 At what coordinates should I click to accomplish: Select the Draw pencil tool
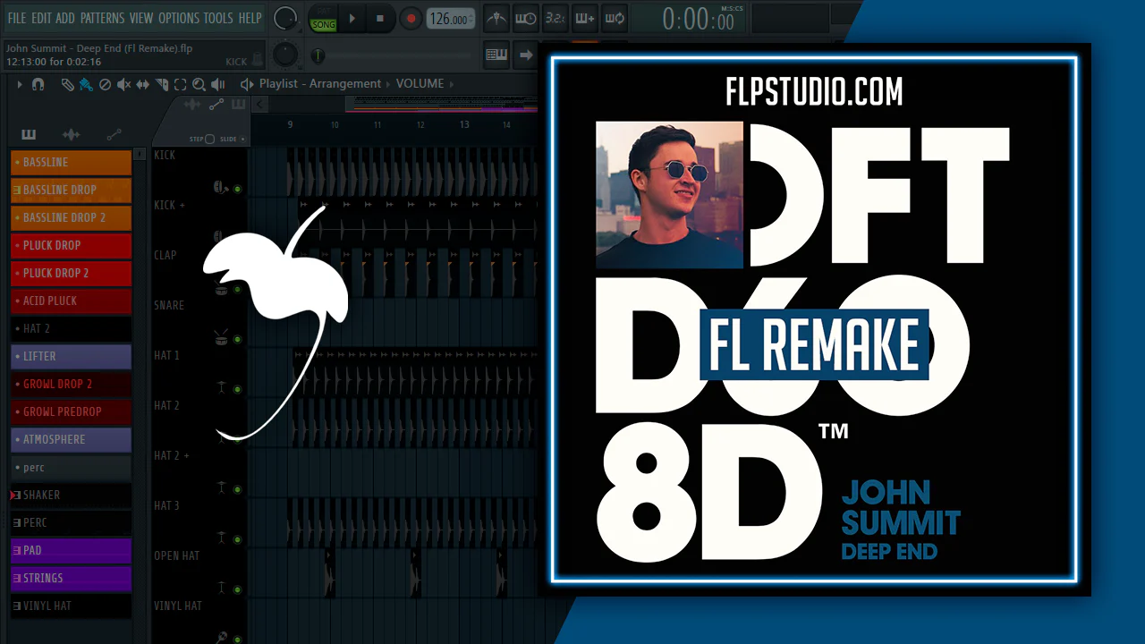(x=68, y=84)
